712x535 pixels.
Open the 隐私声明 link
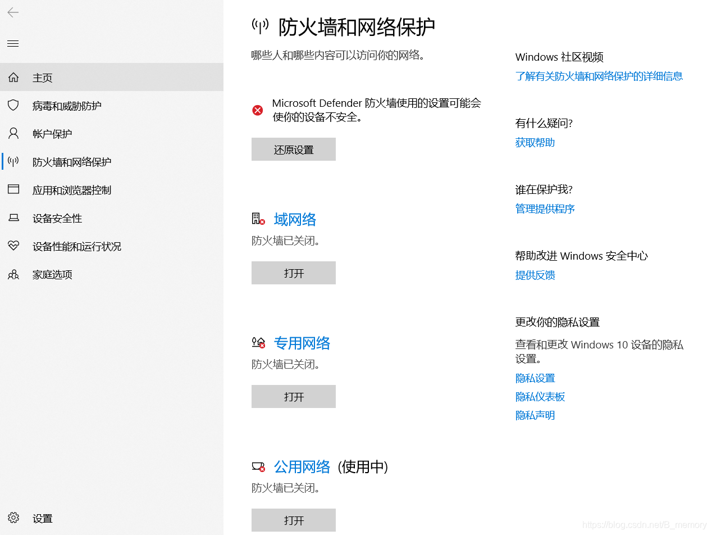click(535, 415)
